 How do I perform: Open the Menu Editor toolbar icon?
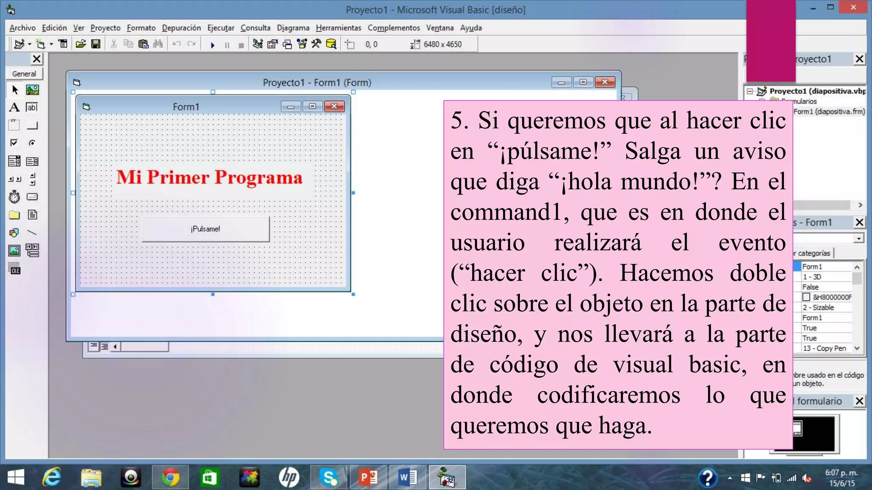pos(63,44)
